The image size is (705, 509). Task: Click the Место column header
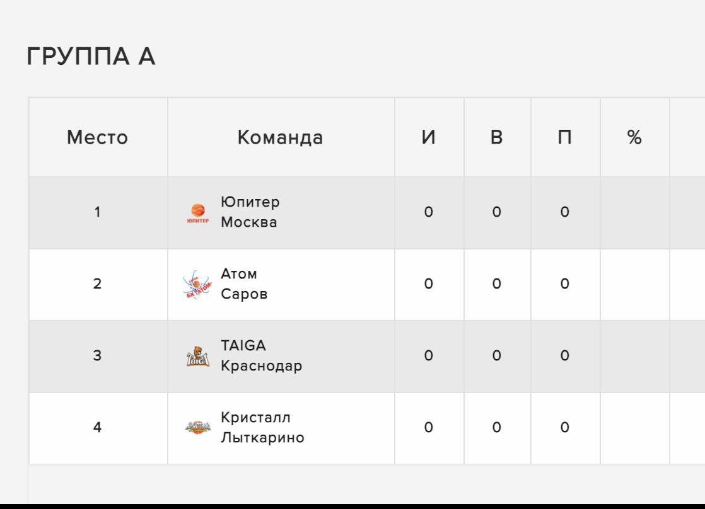[98, 137]
